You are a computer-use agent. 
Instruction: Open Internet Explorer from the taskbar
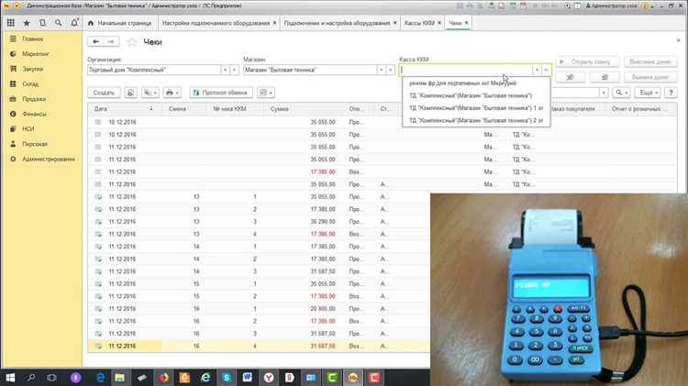pyautogui.click(x=205, y=377)
